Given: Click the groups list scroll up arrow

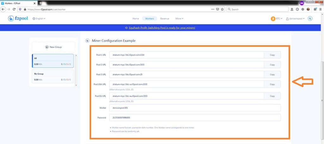Looking at the screenshot, I should click(x=76, y=55).
